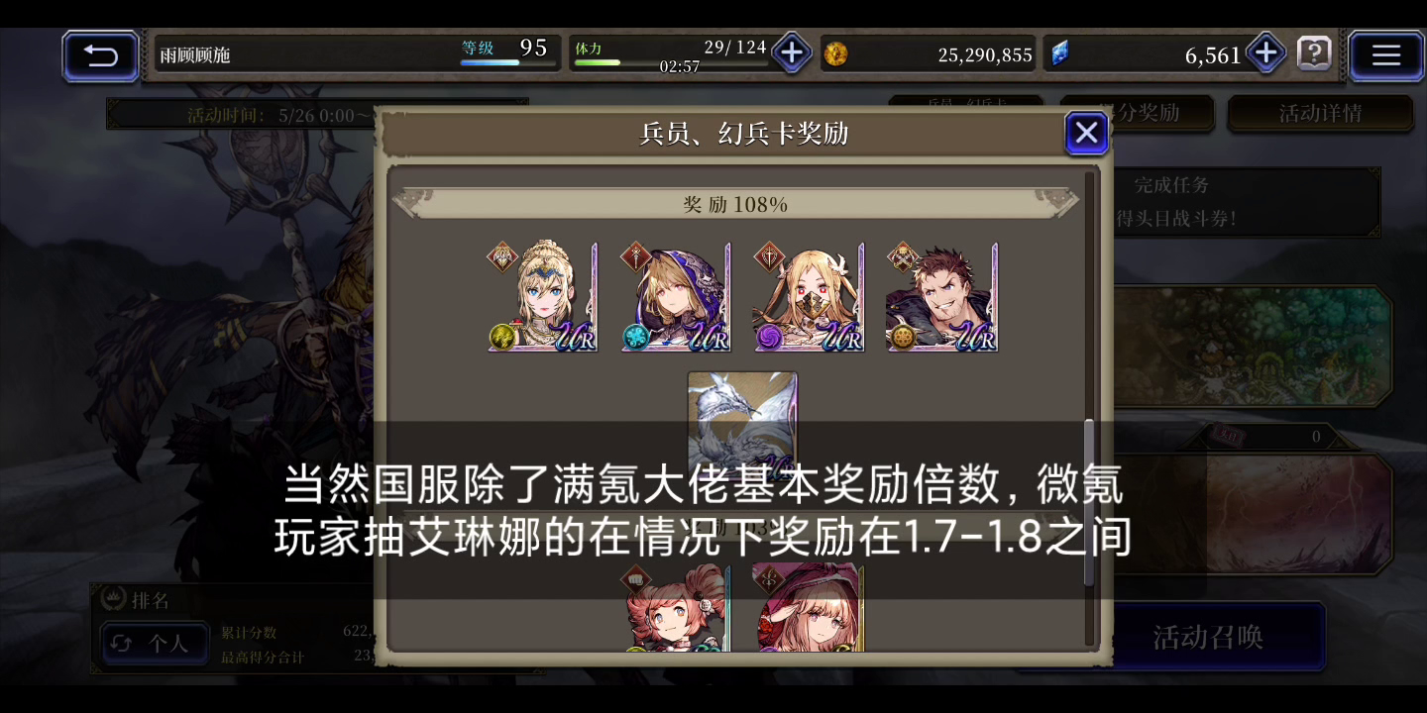Switch ranking with the 个人 toggle
1427x713 pixels.
155,644
